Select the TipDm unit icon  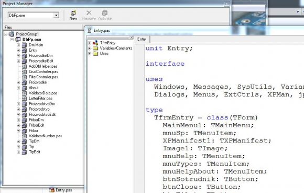24,141
